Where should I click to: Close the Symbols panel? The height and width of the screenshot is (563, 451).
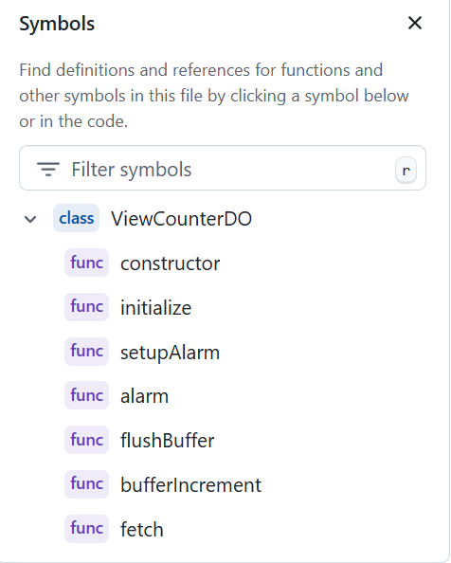415,23
